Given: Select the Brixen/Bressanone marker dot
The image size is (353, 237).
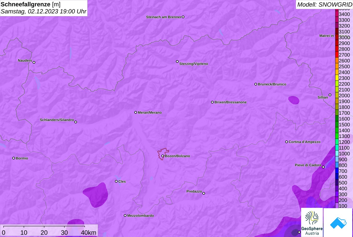Looking at the screenshot, I should (x=212, y=102).
